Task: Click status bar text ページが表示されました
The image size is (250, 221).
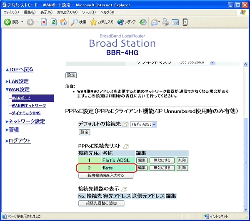Action: tap(24, 216)
